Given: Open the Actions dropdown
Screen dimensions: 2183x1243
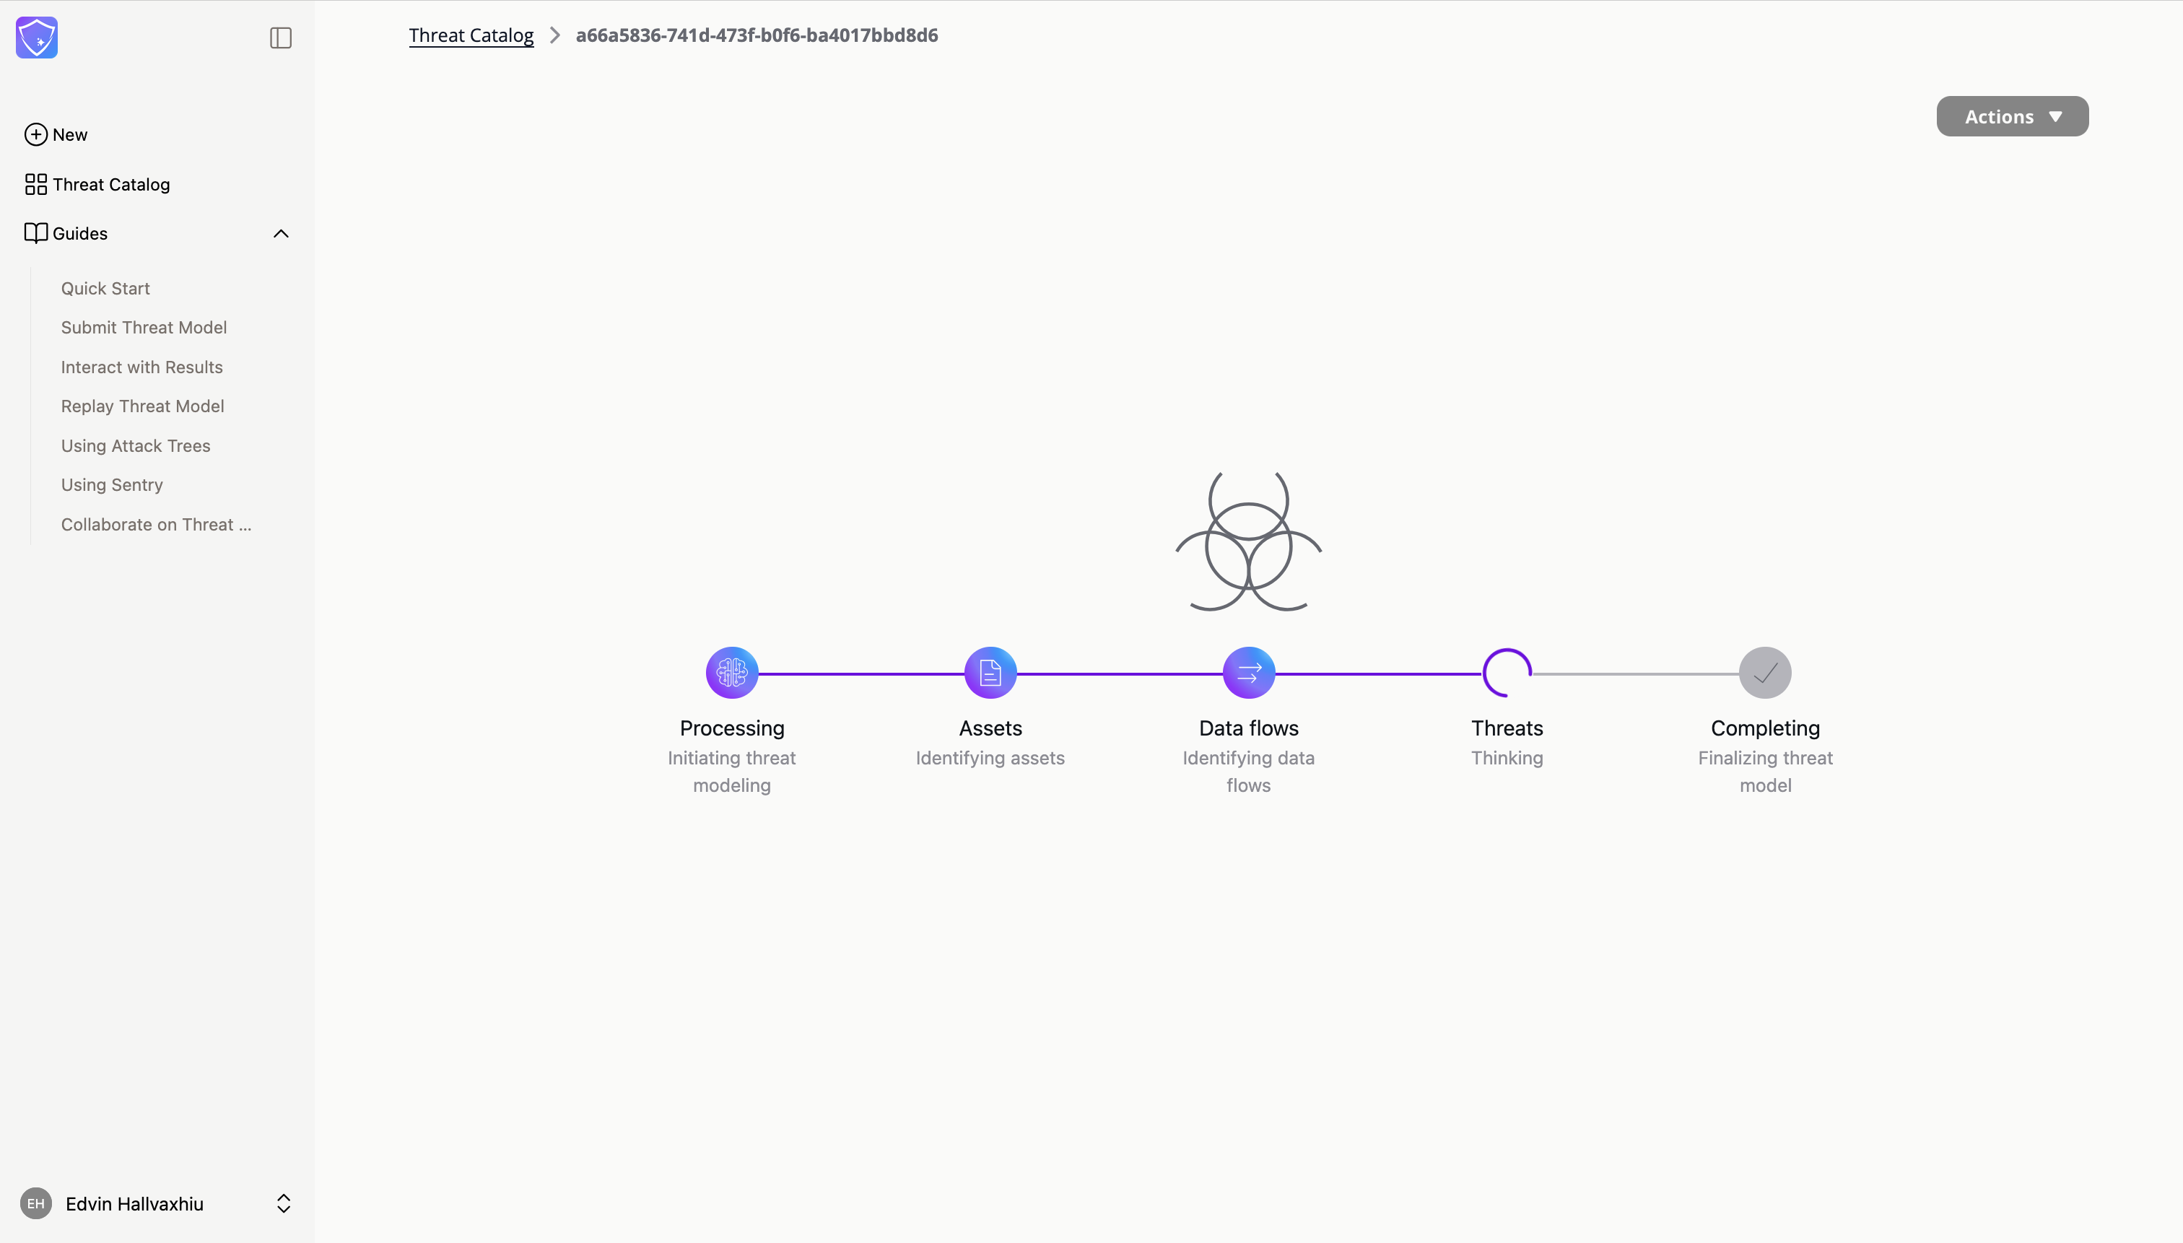Looking at the screenshot, I should tap(2011, 116).
